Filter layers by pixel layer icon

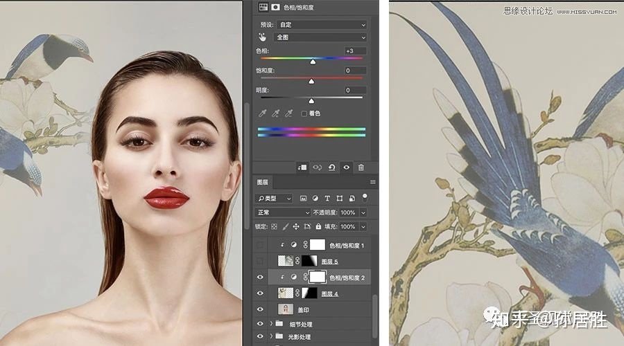(x=303, y=198)
